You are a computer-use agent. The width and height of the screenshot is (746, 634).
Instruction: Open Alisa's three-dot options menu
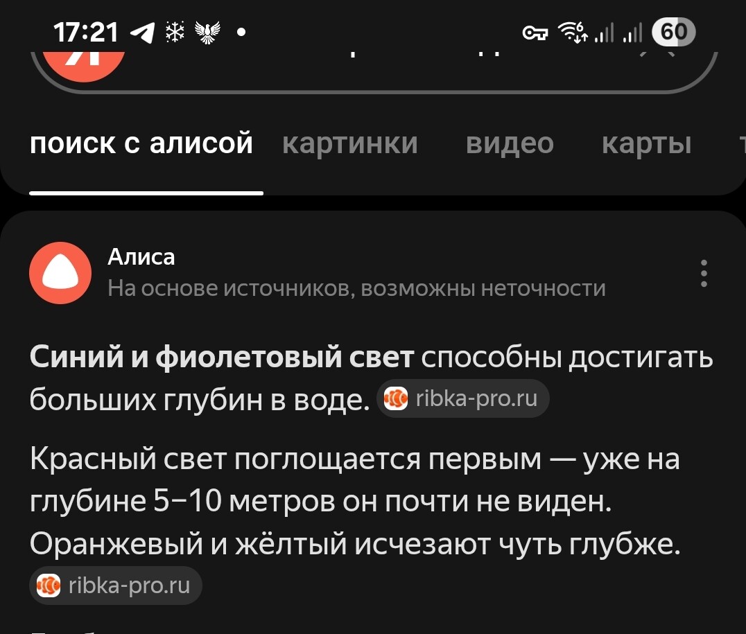pos(704,274)
